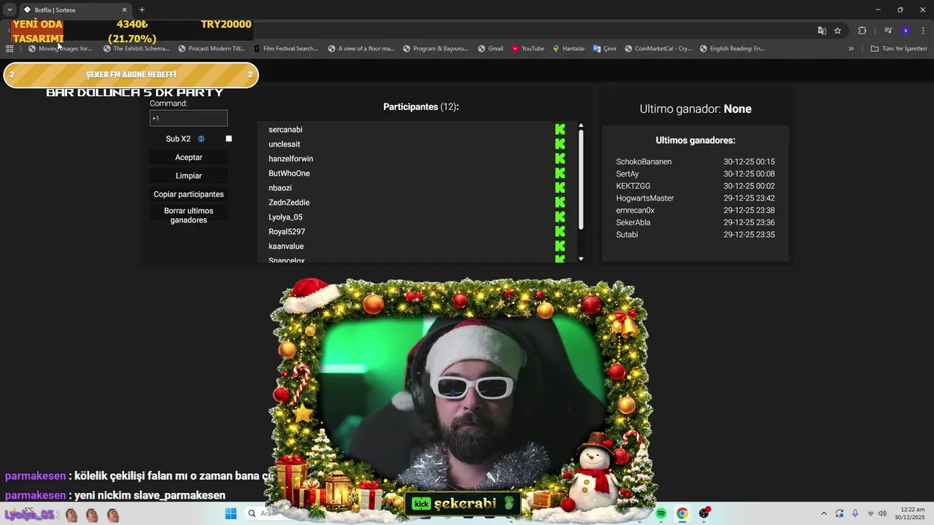Open the Wi-Fi network tray icon

870,513
